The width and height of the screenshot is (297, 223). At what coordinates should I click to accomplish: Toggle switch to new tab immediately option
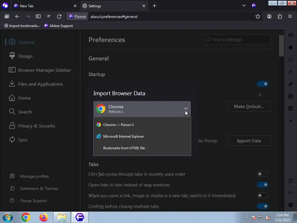(263, 195)
